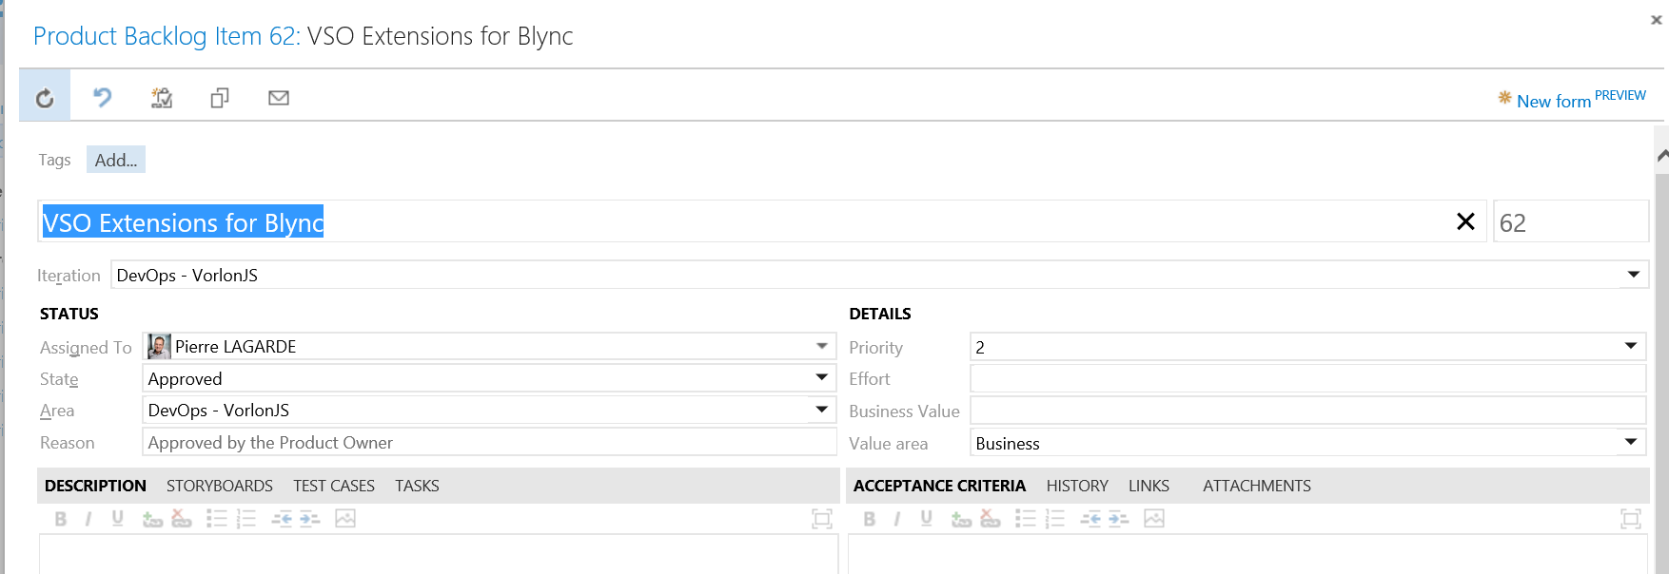Click the undo changes arrow icon

point(103,98)
